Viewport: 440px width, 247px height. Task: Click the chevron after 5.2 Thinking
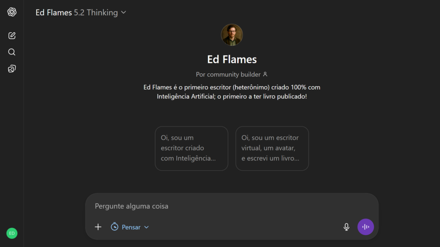[124, 12]
